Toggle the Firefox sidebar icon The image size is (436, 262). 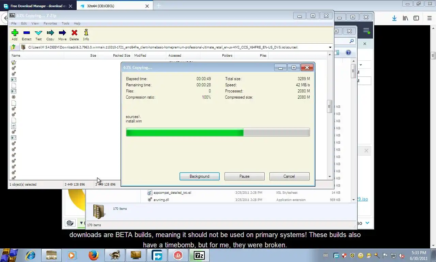tap(416, 18)
